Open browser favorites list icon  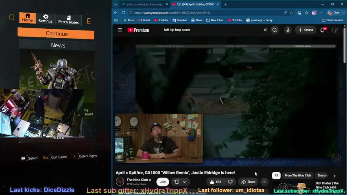click(x=306, y=13)
